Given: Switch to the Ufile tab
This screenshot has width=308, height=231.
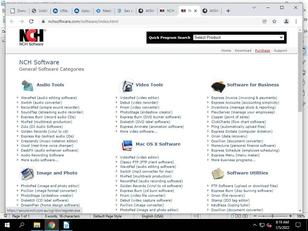Looking at the screenshot, I should coord(61,11).
